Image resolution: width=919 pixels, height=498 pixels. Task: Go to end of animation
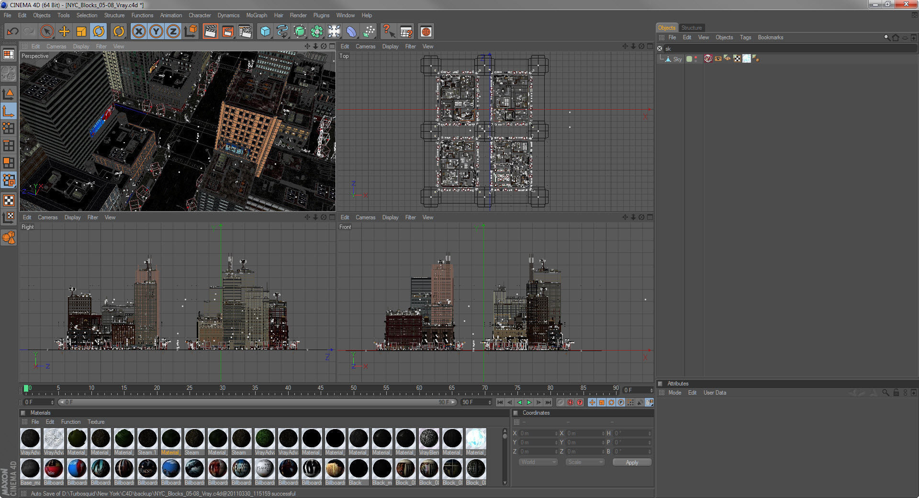tap(549, 402)
